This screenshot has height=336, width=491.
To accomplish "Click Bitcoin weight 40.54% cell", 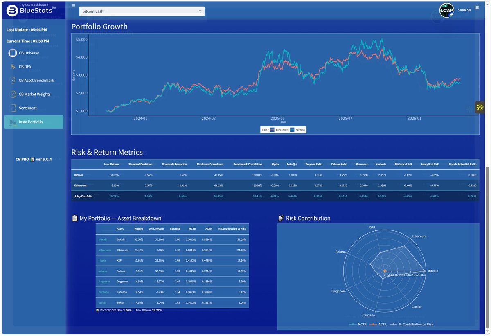I will point(139,239).
